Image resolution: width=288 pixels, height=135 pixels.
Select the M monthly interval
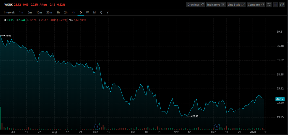point(95,12)
